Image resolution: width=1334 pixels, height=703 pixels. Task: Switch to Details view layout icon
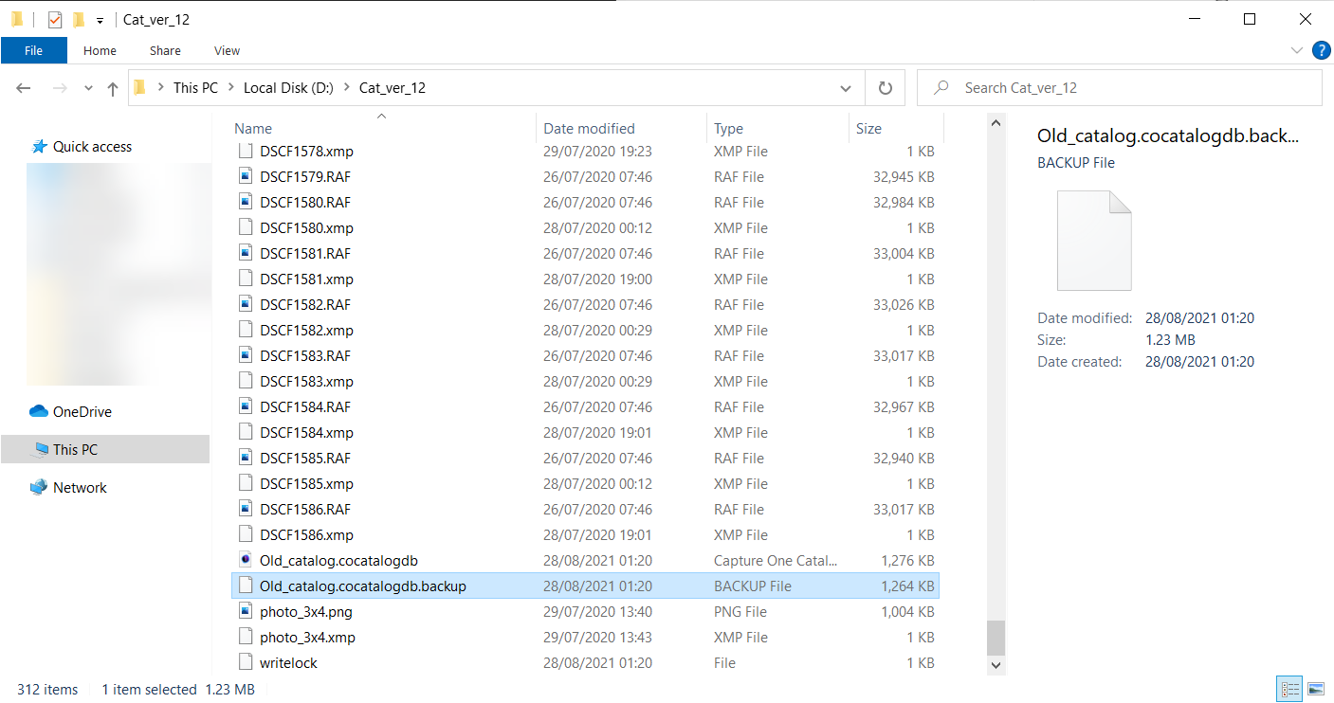tap(1289, 689)
